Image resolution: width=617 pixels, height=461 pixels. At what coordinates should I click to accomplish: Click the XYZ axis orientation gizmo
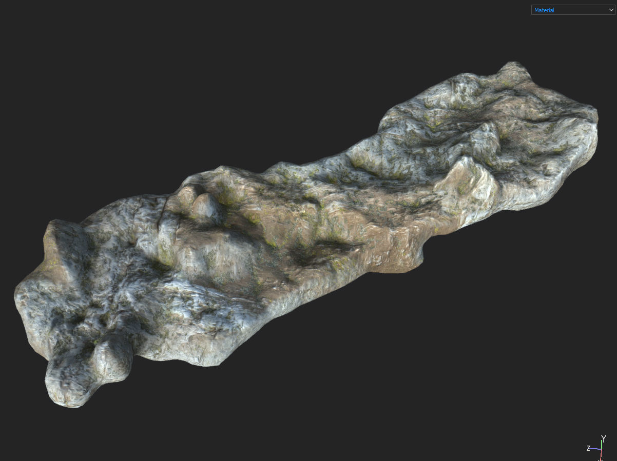[x=597, y=448]
